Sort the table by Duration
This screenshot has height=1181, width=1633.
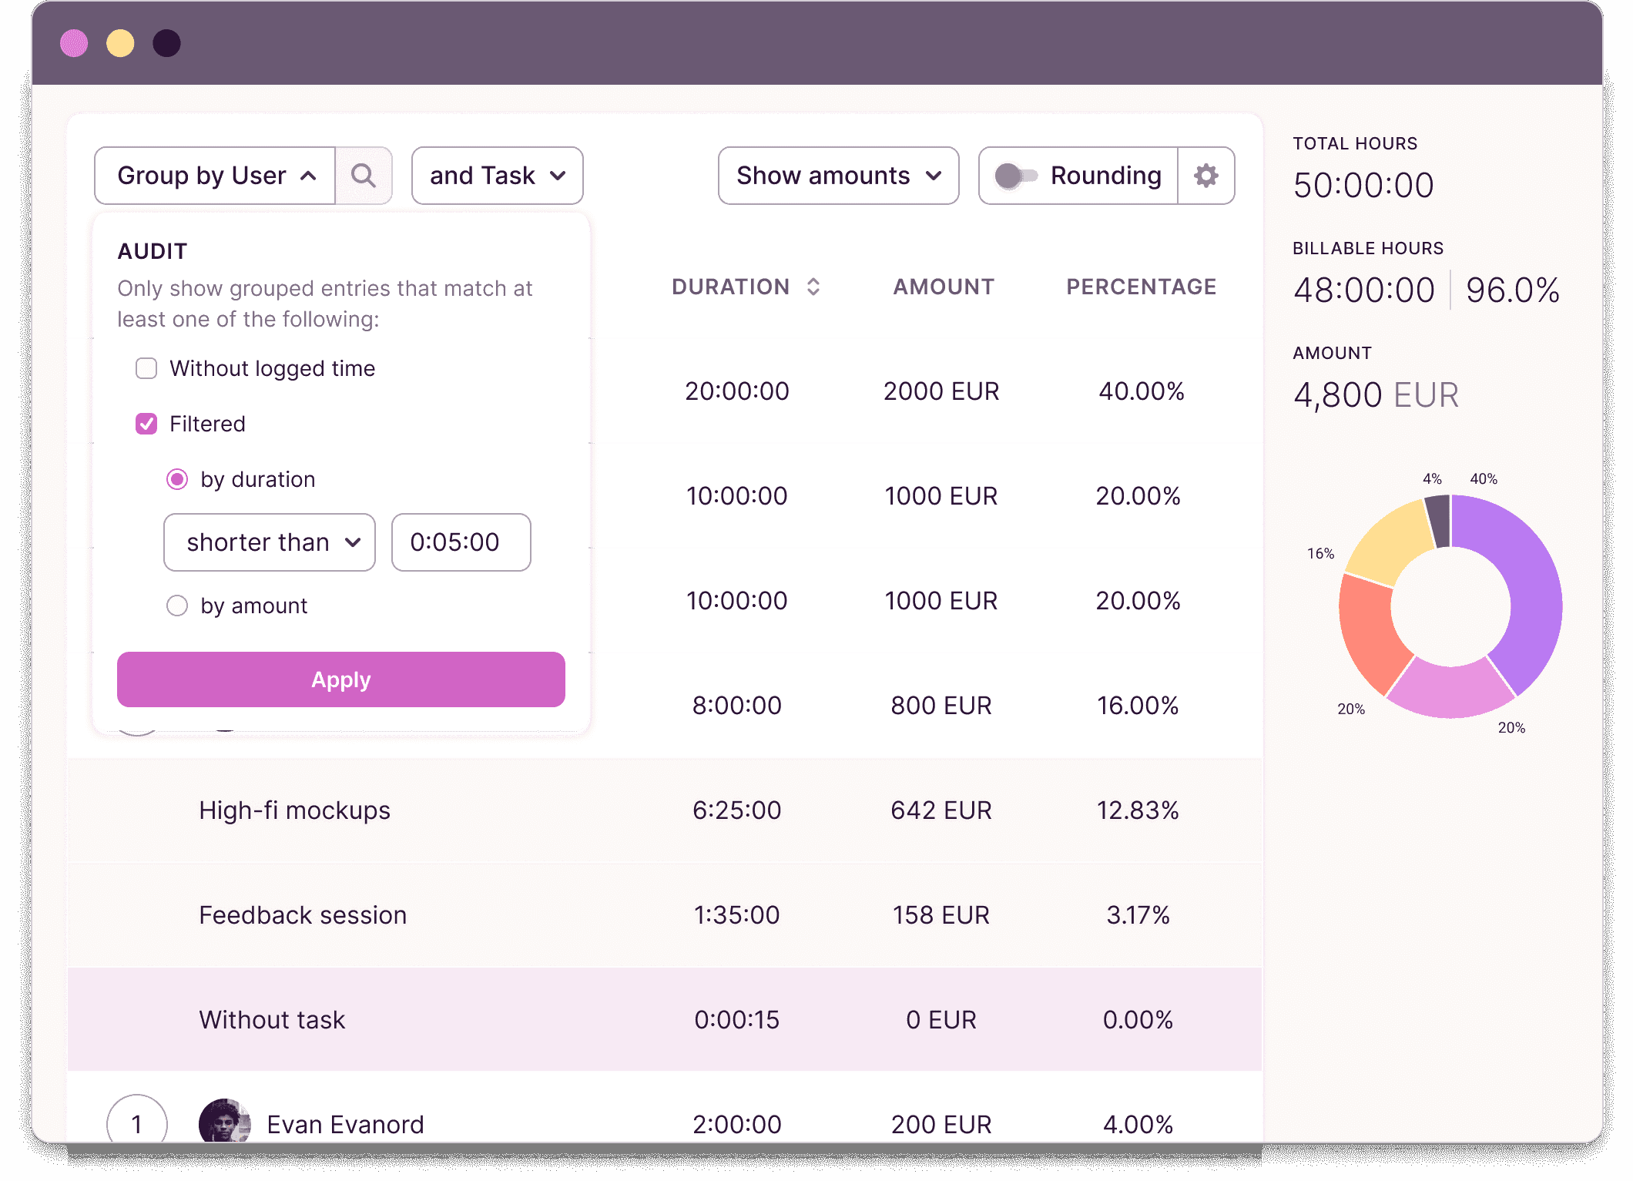click(813, 286)
